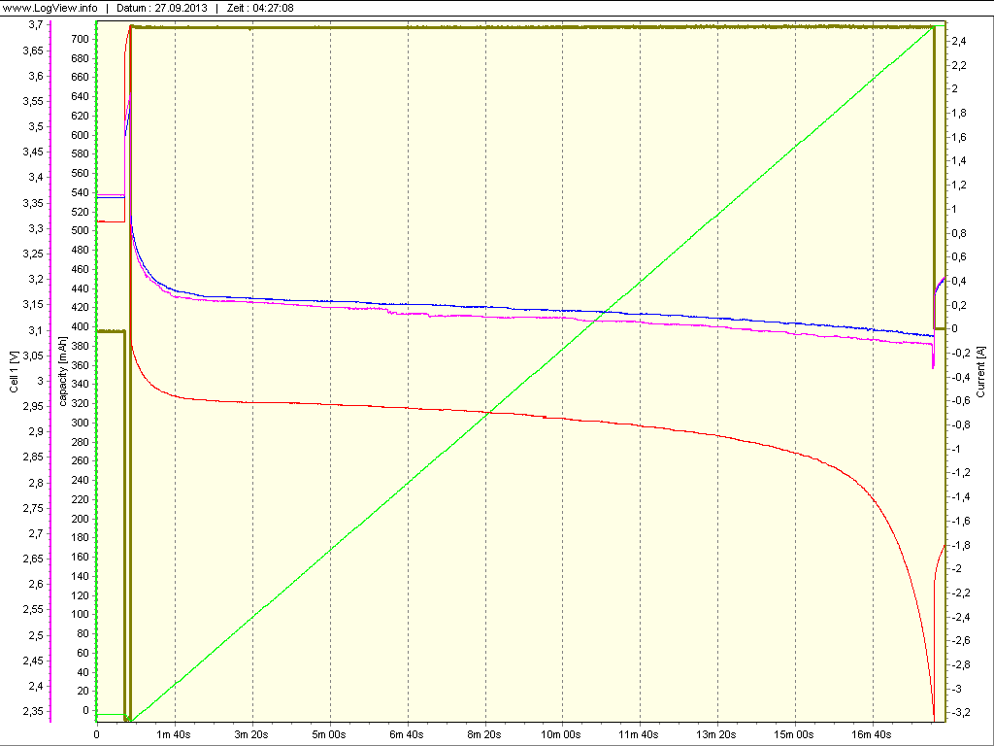Click the 'Current [A]' axis title
The width and height of the screenshot is (994, 746).
[981, 372]
